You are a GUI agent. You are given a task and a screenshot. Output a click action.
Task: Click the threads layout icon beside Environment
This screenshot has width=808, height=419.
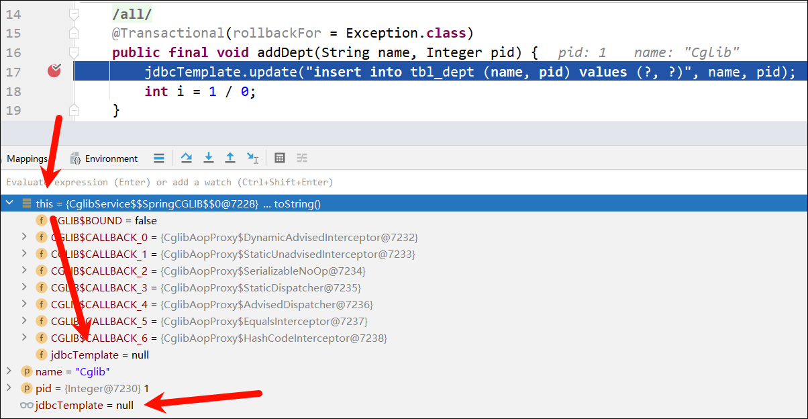(x=159, y=158)
